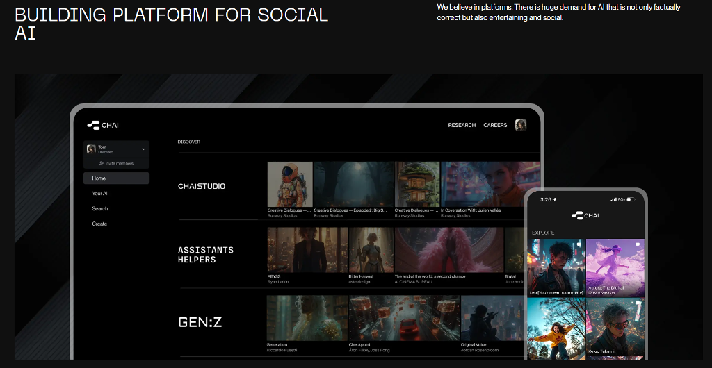Open the Careers menu item

coord(495,125)
